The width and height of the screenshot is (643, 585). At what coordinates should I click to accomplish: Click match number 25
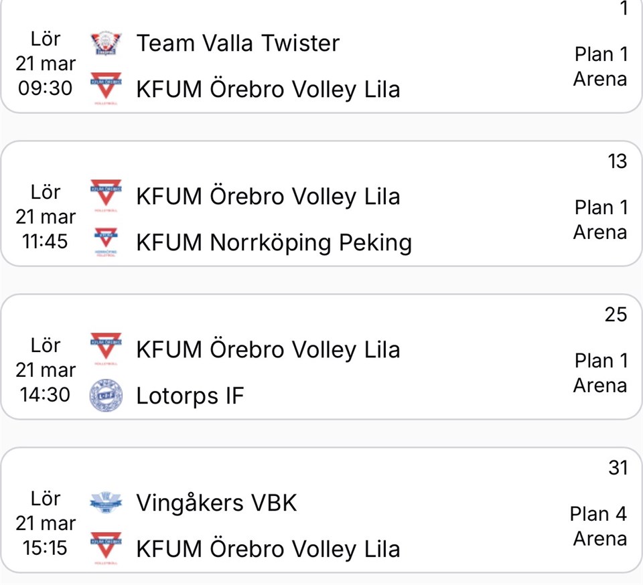[616, 315]
